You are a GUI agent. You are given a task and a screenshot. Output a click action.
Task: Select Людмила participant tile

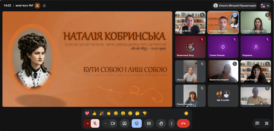pos(256,47)
